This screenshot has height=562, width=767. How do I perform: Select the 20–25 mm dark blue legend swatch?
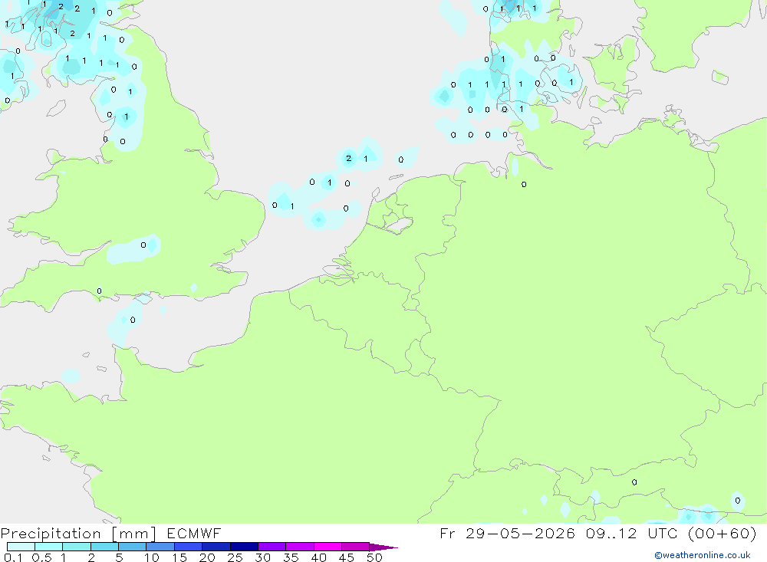pos(216,547)
